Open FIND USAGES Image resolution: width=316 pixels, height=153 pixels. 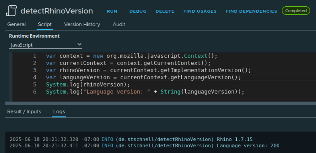200,11
